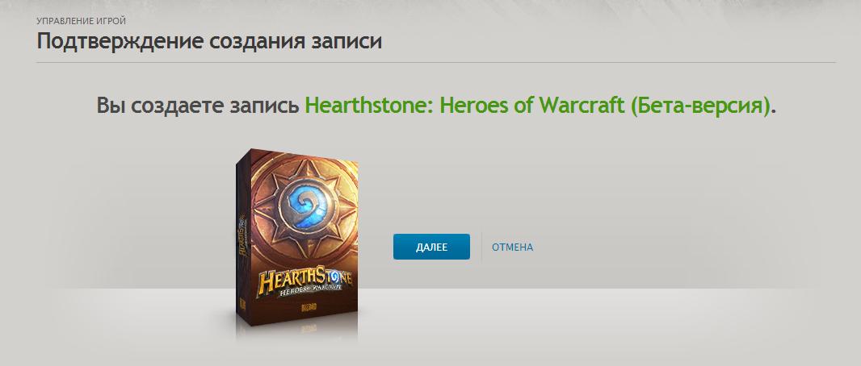Click the green Hearthstone: Heroes of Warcraft title
The width and height of the screenshot is (861, 366).
(464, 105)
